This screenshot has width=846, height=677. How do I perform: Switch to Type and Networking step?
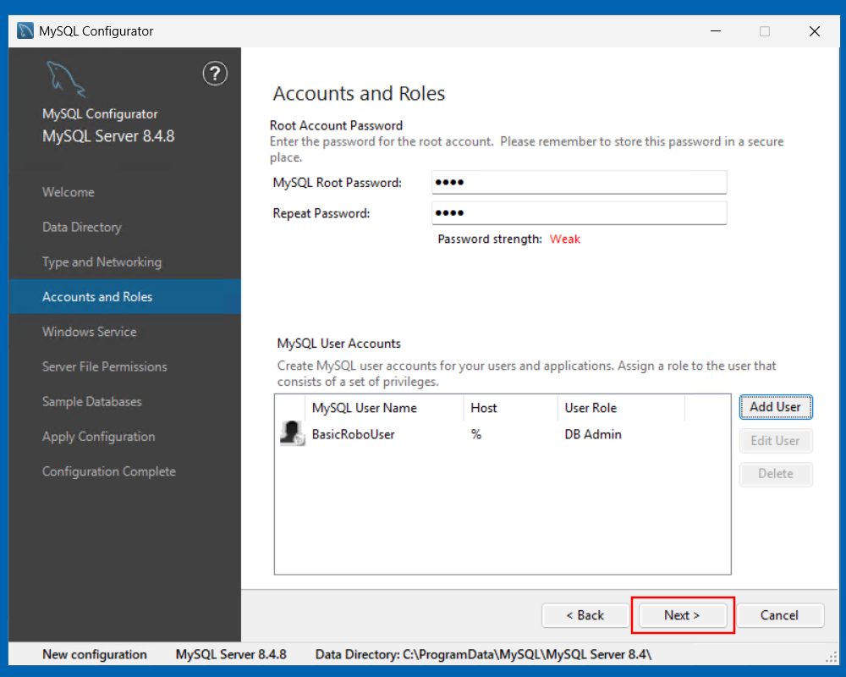[x=102, y=261]
